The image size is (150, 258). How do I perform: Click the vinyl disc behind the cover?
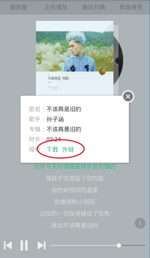(118, 60)
